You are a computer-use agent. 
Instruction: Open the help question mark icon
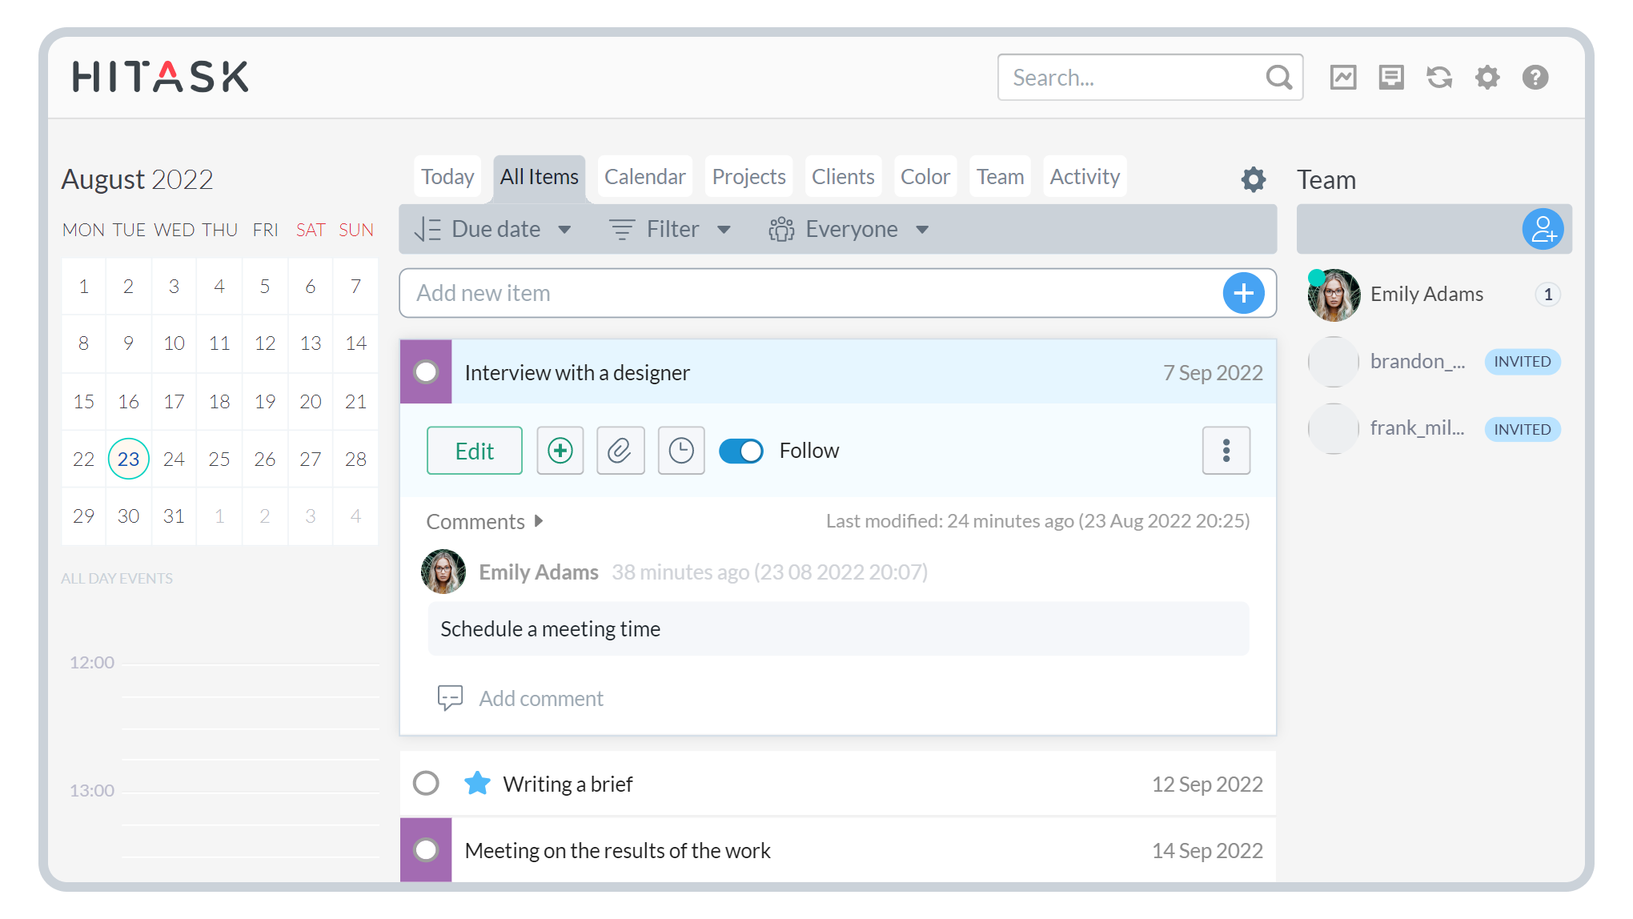pos(1535,78)
